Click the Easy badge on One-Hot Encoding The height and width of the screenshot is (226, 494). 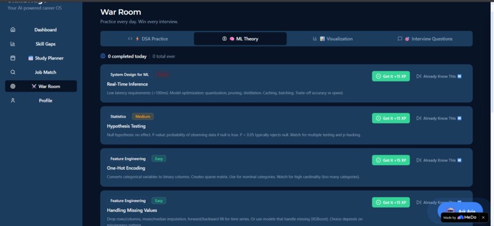(x=159, y=159)
